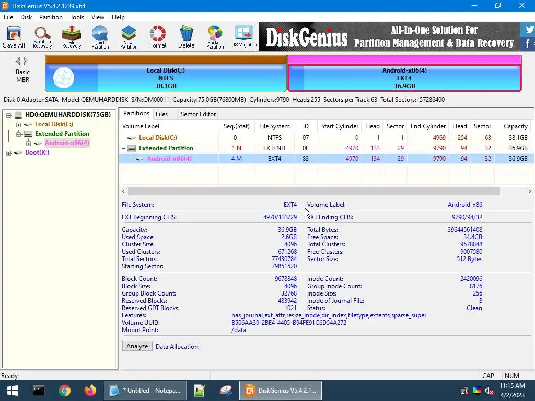Open taskbar app with green notepad icon

click(200, 391)
